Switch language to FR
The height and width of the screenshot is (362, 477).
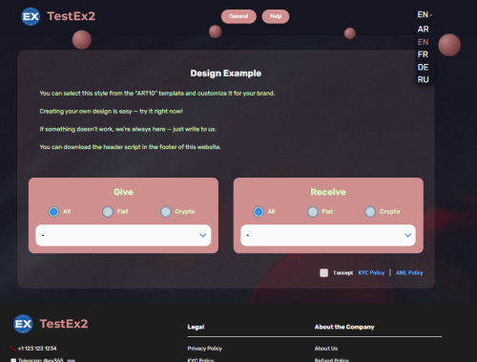(424, 54)
